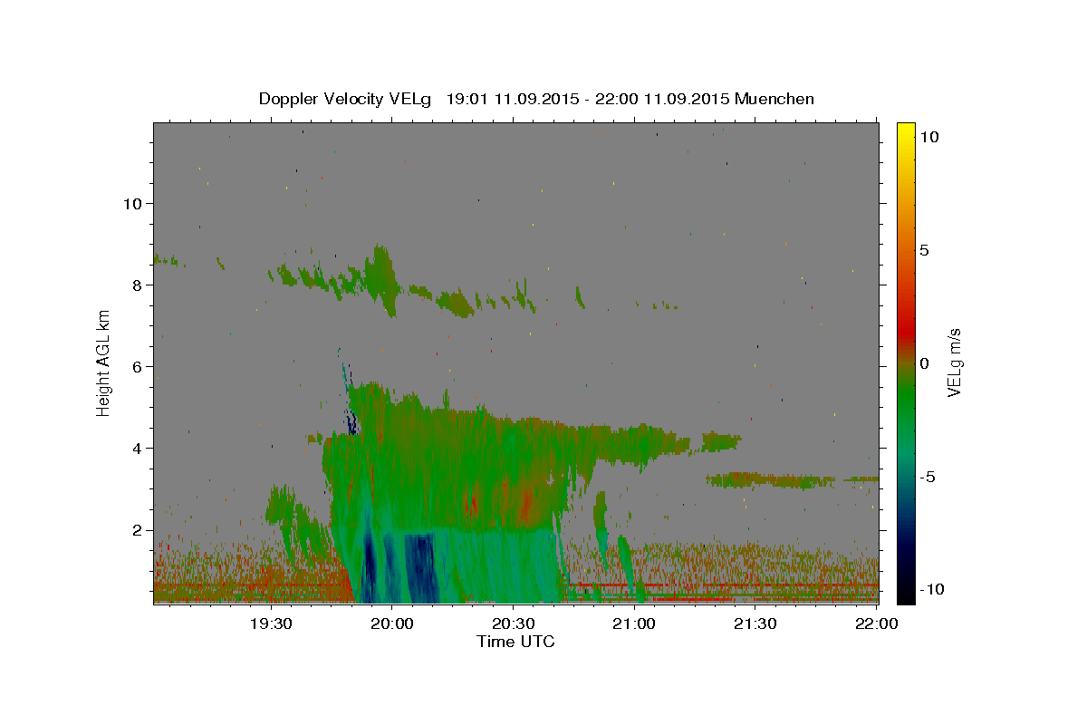Click the 21:30 time tick label
Screen dimensions: 1087x725
(755, 624)
